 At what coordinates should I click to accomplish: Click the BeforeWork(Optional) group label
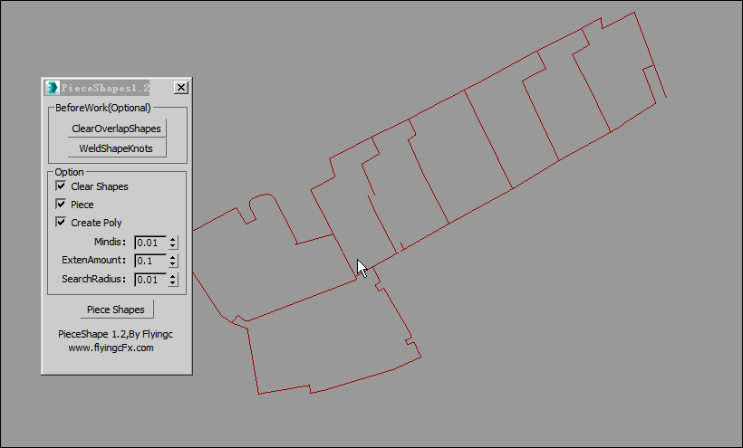point(102,108)
